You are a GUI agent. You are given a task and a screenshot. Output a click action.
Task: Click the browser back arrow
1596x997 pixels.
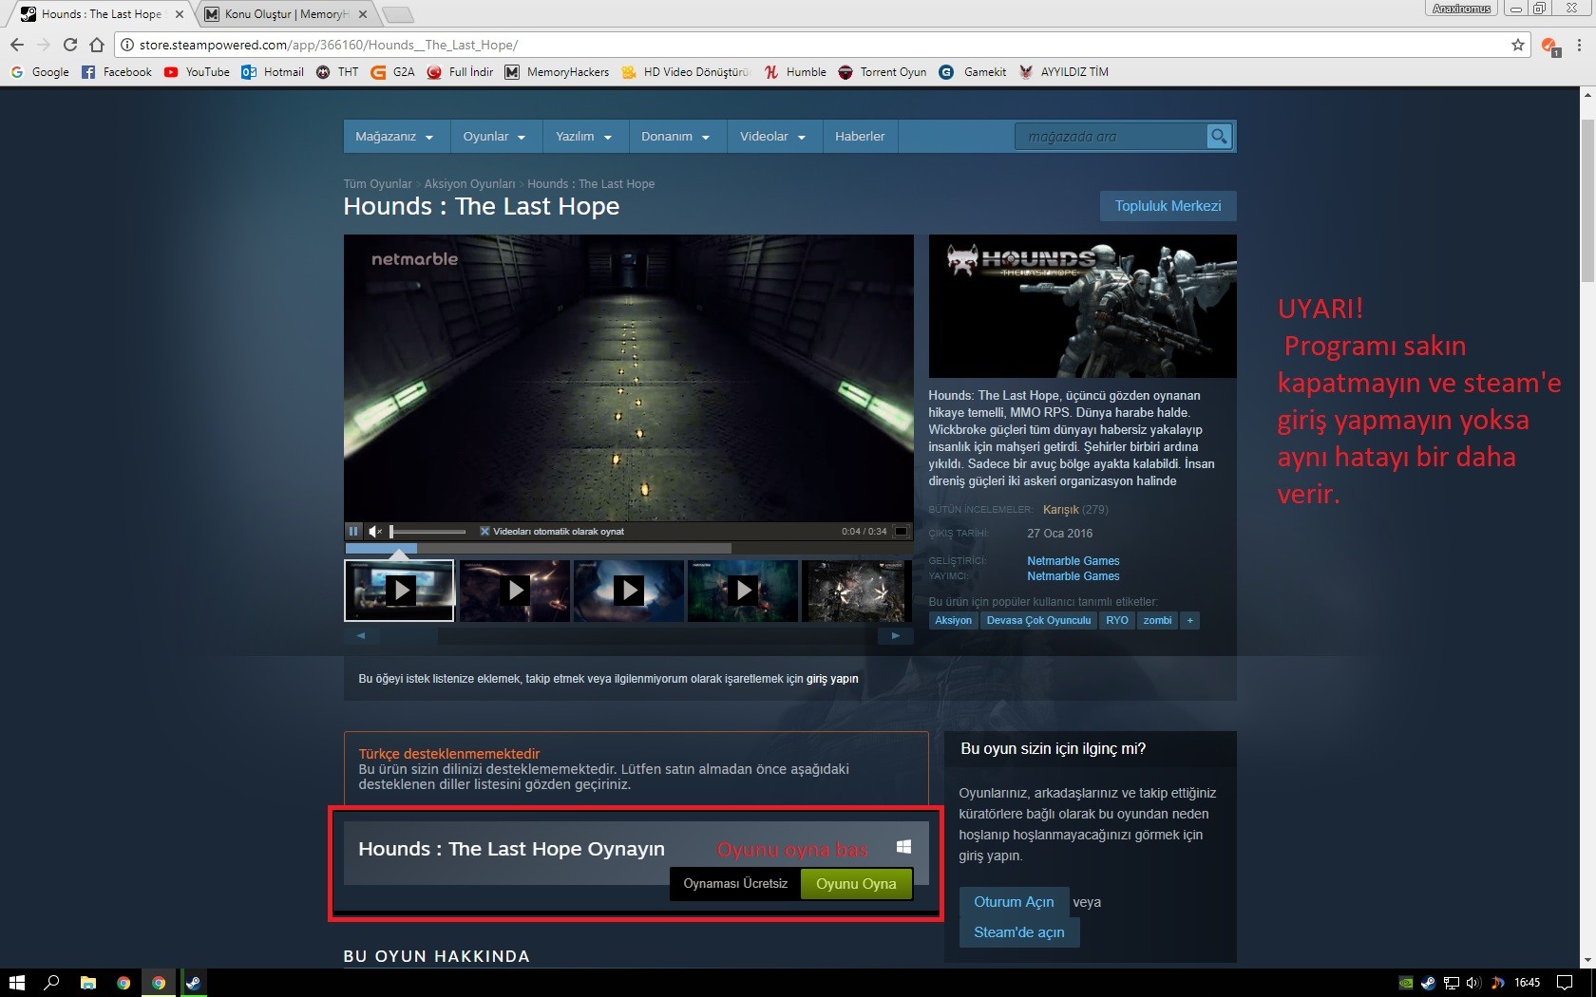(17, 45)
